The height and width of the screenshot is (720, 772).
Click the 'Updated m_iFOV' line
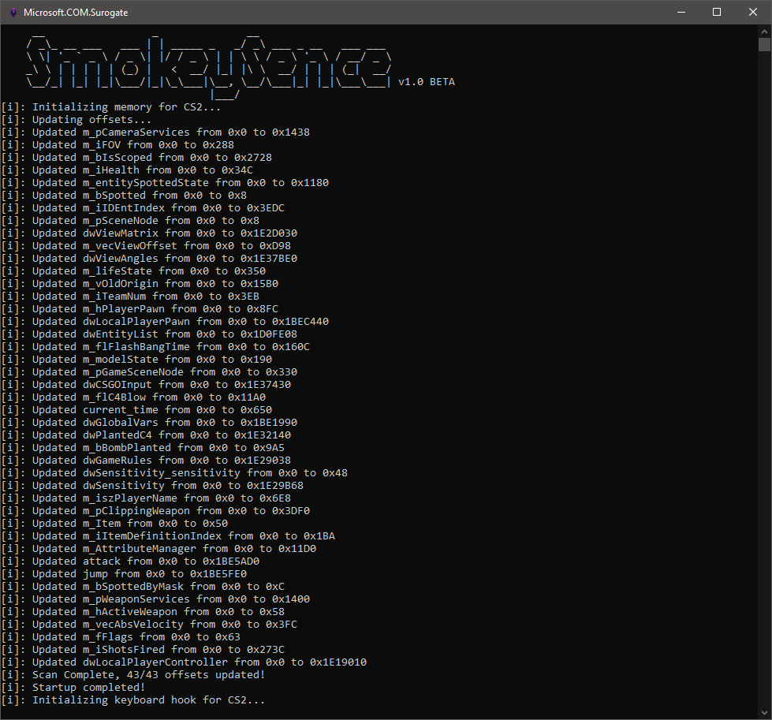[117, 145]
